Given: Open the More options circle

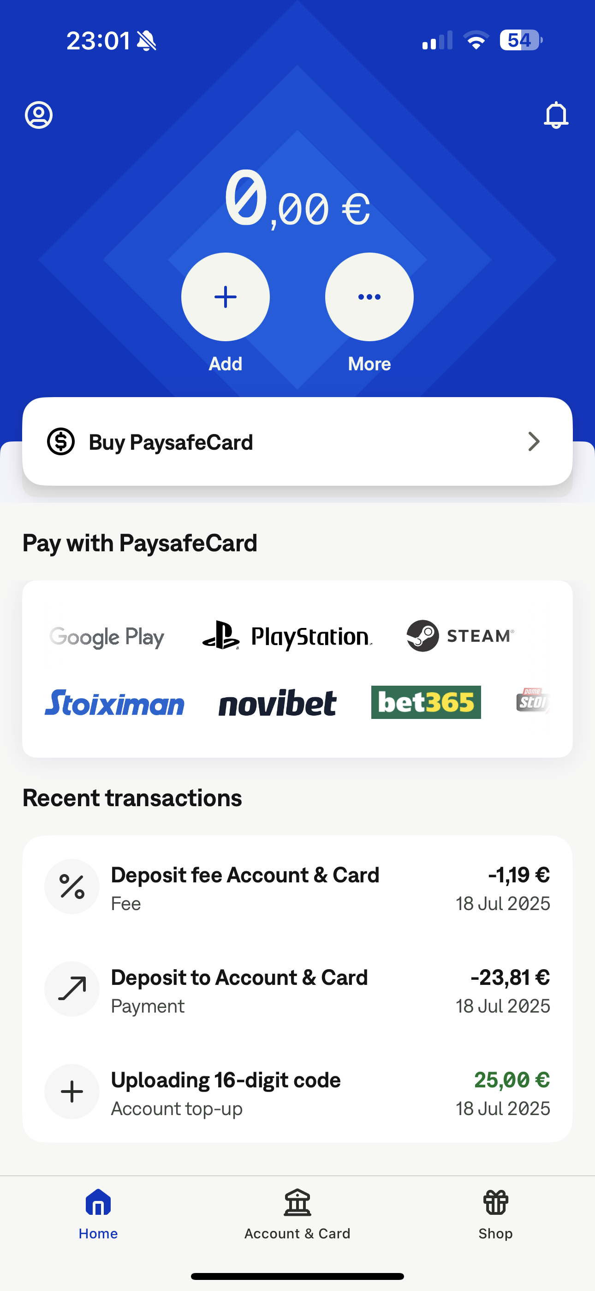Looking at the screenshot, I should [x=369, y=297].
